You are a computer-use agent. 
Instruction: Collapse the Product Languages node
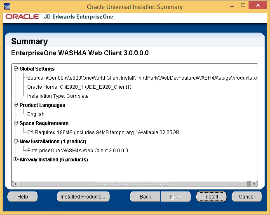tap(16, 105)
